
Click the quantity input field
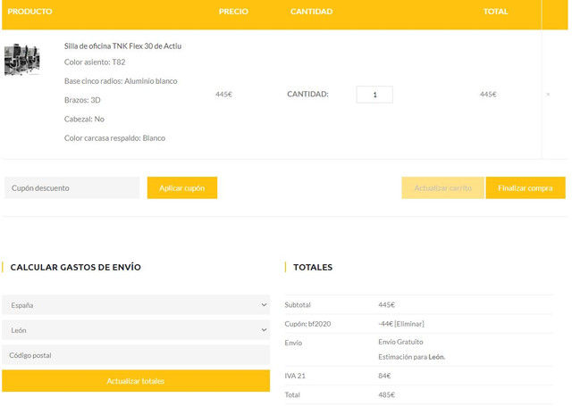(374, 95)
